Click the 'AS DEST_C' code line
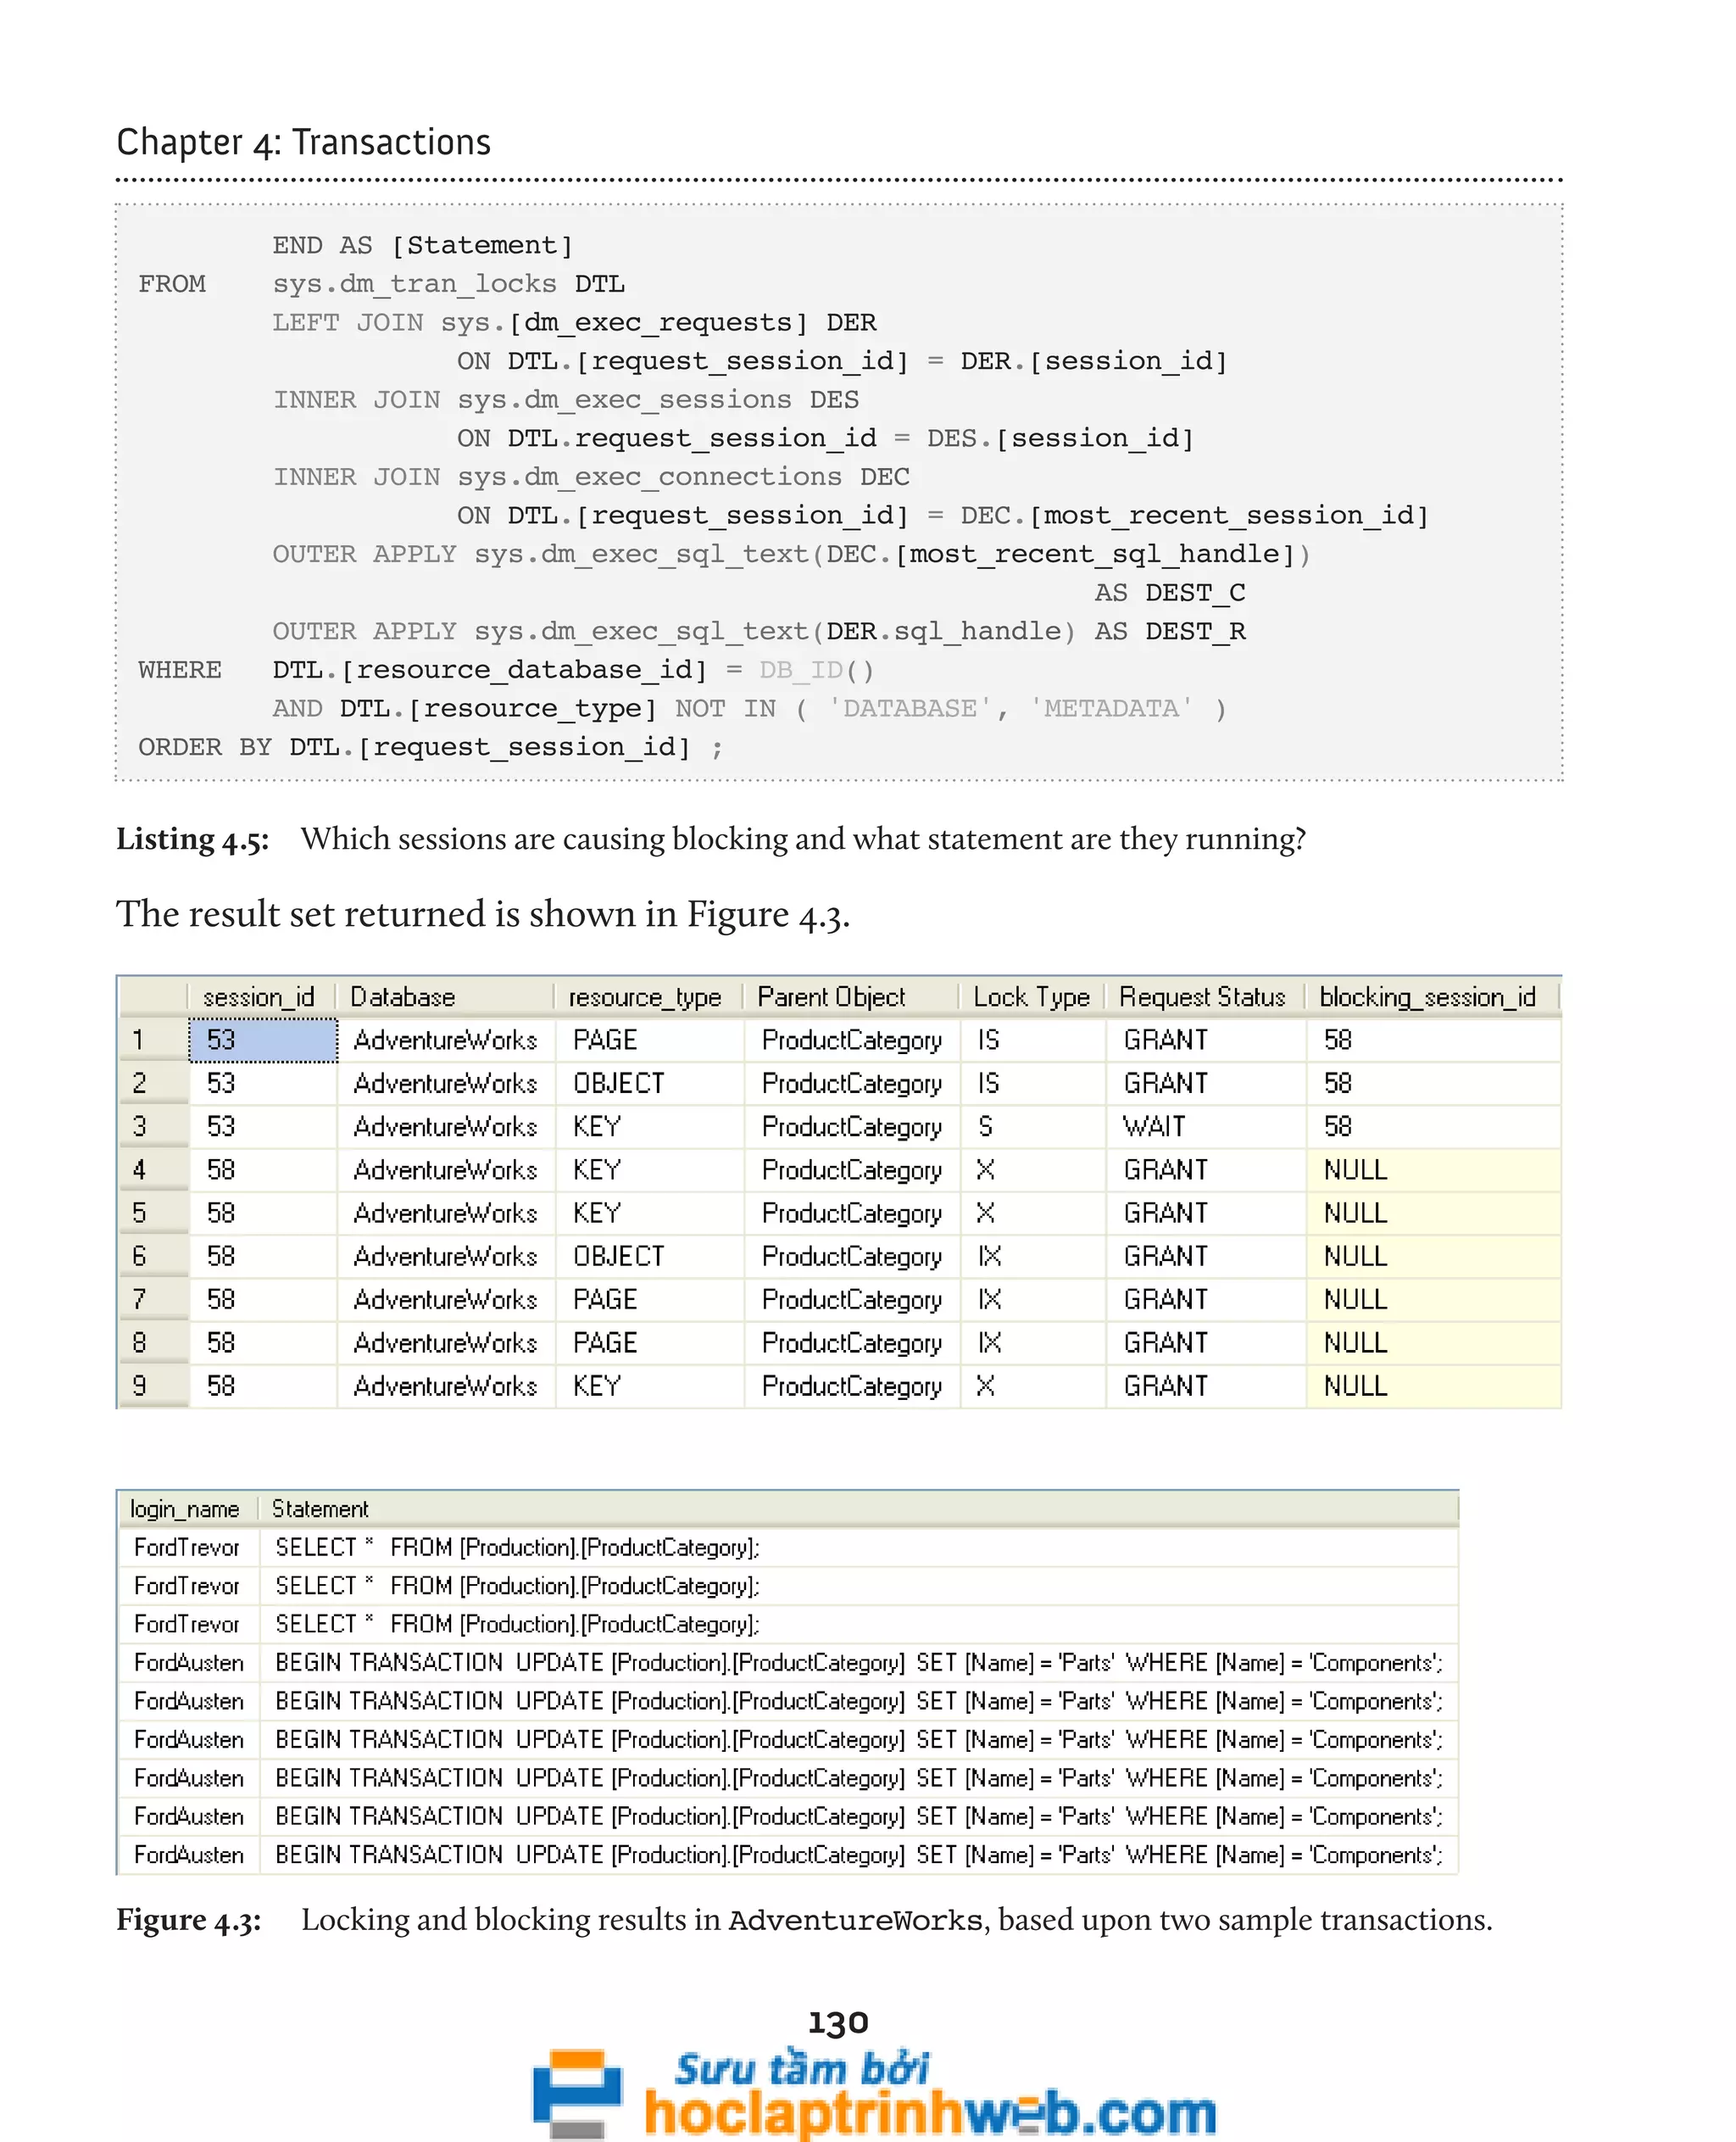The image size is (1736, 2142). [1169, 594]
